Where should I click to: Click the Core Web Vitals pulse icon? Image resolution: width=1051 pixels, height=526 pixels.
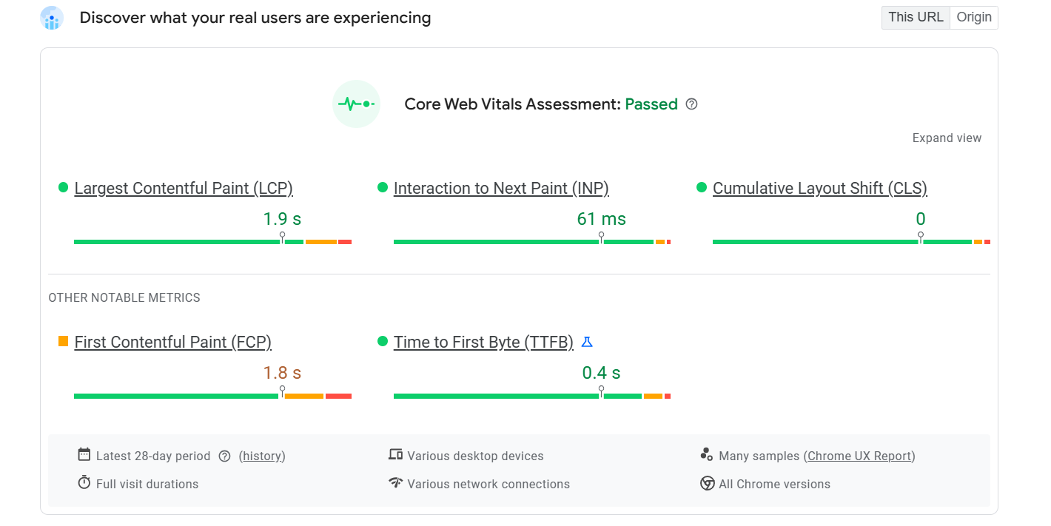click(x=356, y=104)
